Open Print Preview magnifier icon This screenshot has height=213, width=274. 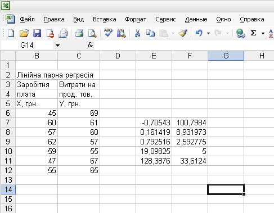(x=92, y=33)
